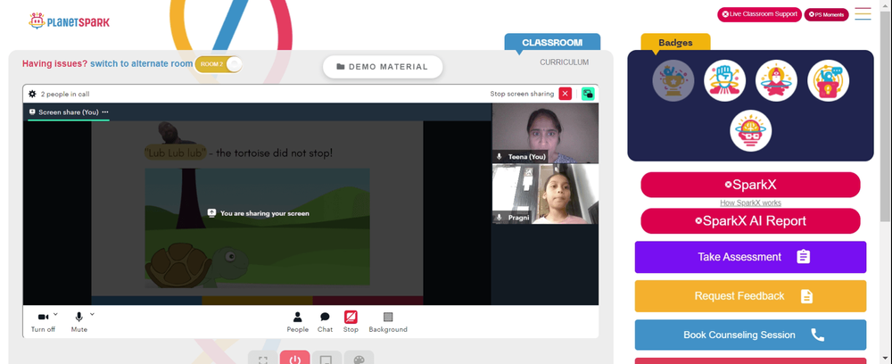Select the greyed trophy badge
This screenshot has width=892, height=364.
673,81
